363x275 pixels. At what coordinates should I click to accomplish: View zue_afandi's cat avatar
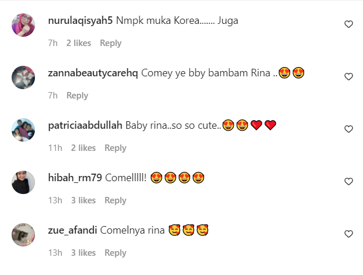point(23,235)
